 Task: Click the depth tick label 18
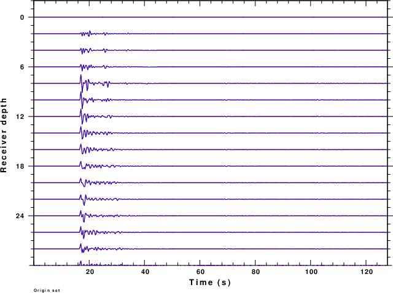tap(20, 166)
